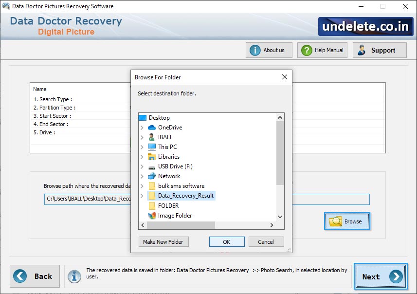The image size is (417, 294).
Task: Cancel the Browse For Folder dialog
Action: pos(266,242)
